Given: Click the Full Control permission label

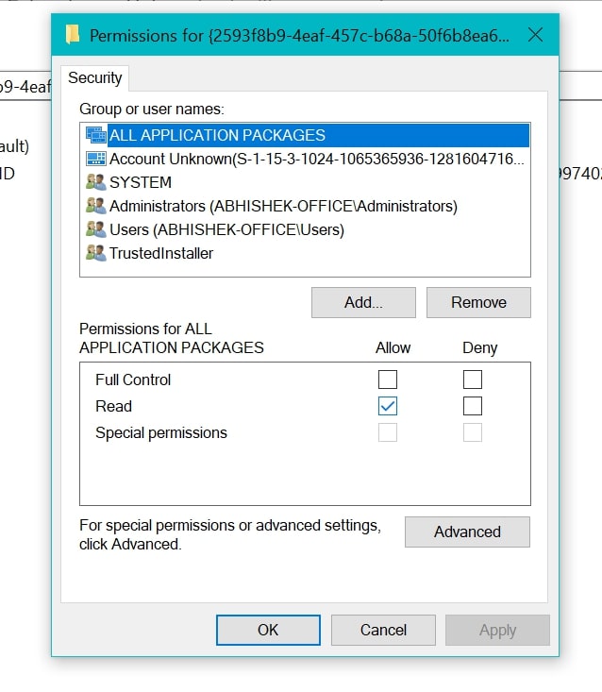Looking at the screenshot, I should click(x=133, y=380).
